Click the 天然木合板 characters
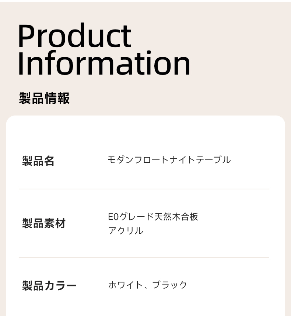This screenshot has width=291, height=316. tap(176, 217)
